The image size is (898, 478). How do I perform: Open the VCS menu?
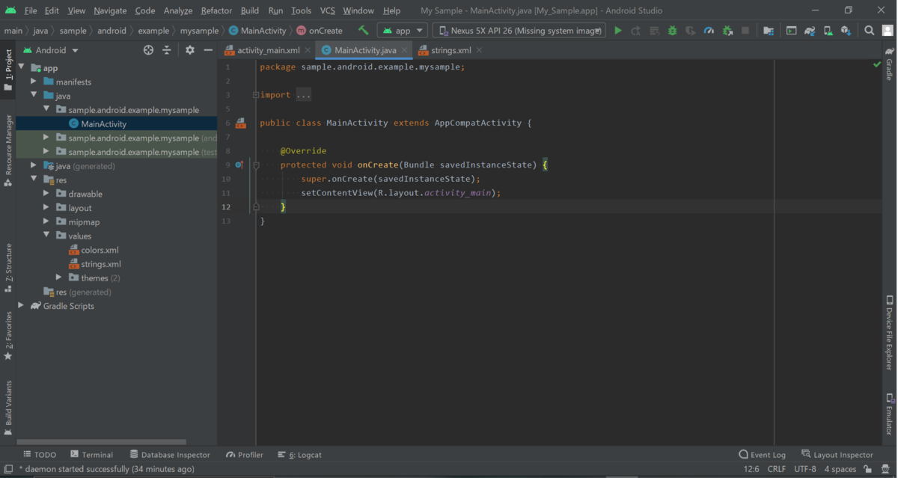328,10
